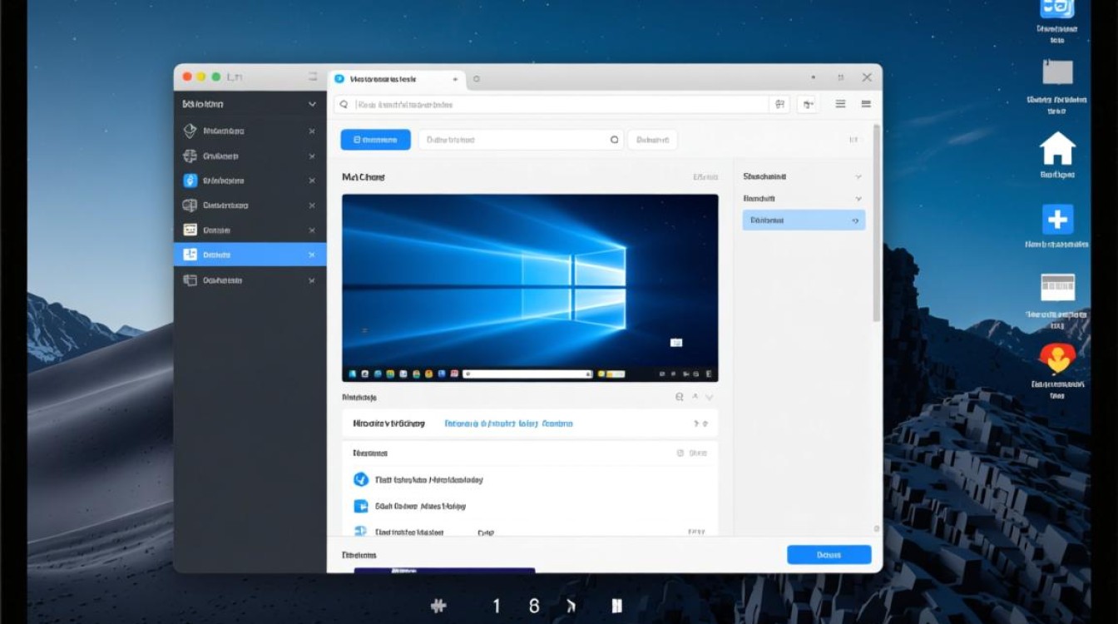Click the globe icon in the dark sidebar
This screenshot has width=1118, height=624.
(x=190, y=156)
